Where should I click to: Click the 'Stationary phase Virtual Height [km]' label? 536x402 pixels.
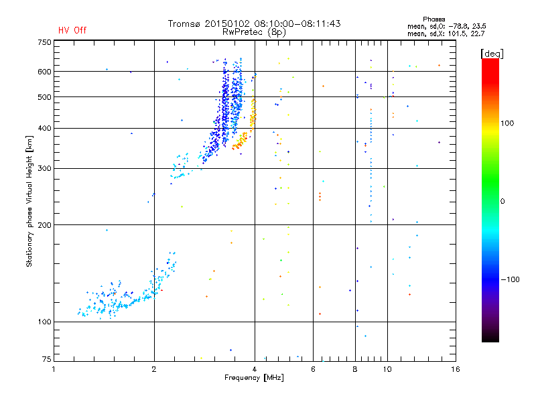coord(29,201)
